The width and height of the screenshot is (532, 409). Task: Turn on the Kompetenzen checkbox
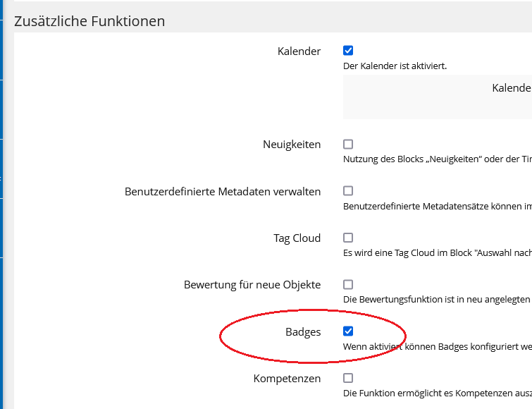pyautogui.click(x=348, y=378)
